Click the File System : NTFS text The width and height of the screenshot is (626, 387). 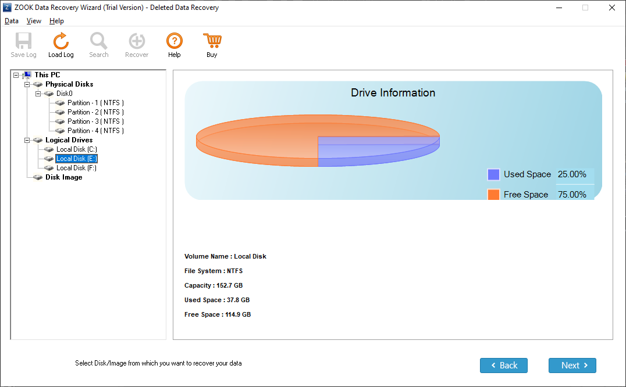tap(214, 271)
